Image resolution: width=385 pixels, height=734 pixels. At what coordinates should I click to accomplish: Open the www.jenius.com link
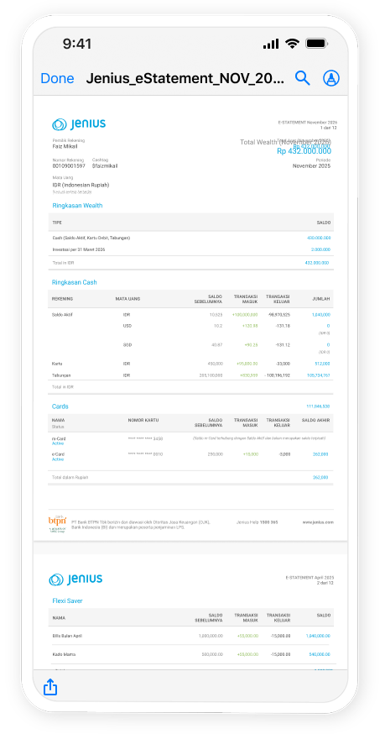click(x=318, y=522)
